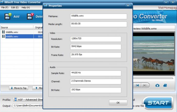Click the Properties dialog title icon
Viewport: 177px width, 112px height.
pos(46,6)
